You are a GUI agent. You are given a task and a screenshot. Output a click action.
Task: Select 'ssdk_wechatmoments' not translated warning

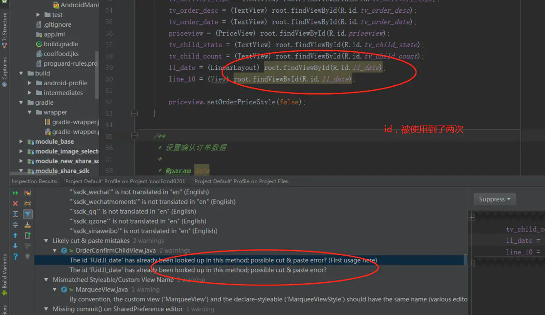[x=153, y=202]
